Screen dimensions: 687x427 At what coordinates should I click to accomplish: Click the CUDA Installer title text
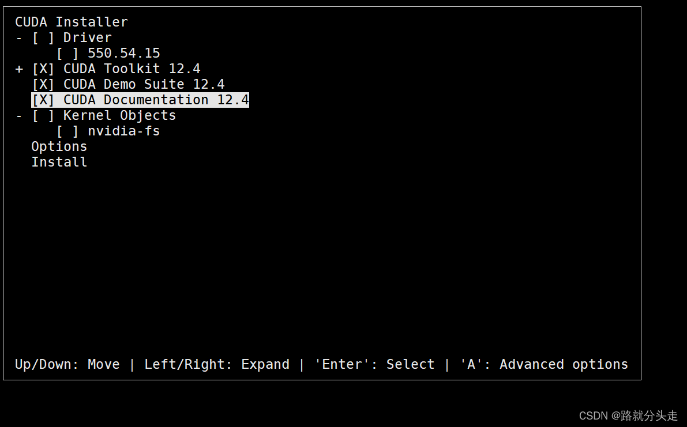(71, 22)
